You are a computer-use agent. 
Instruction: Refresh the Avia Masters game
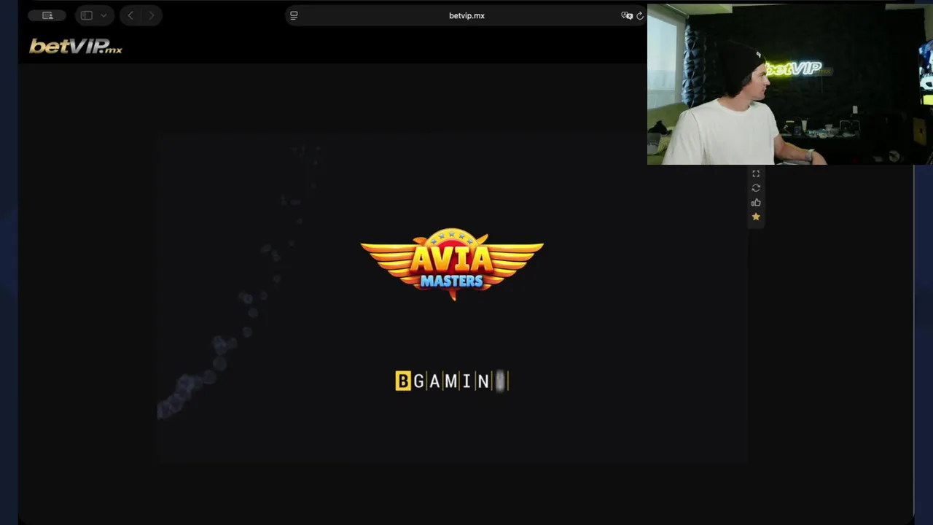coord(756,188)
